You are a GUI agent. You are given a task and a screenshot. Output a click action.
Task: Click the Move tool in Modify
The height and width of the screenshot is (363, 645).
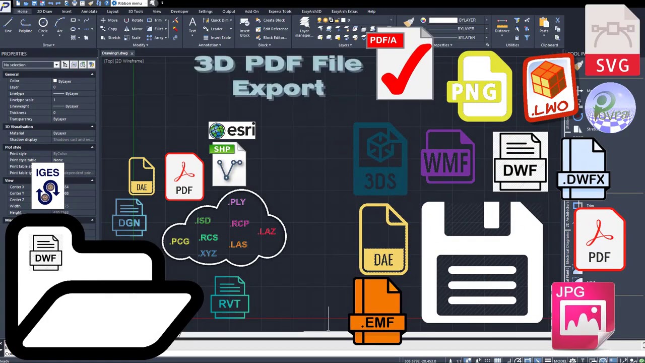pos(109,20)
